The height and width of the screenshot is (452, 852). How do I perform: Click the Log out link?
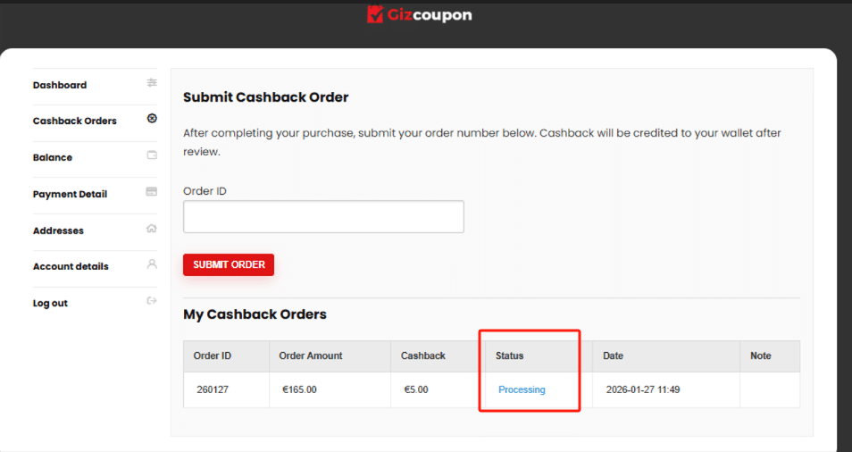click(50, 303)
